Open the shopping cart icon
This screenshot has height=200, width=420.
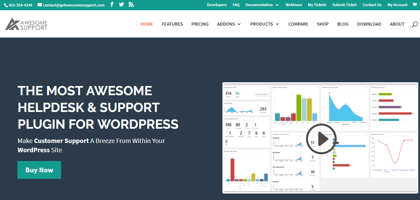tap(415, 4)
